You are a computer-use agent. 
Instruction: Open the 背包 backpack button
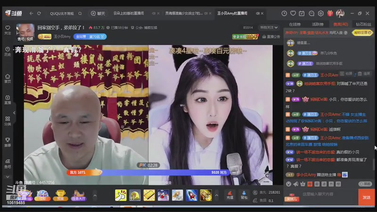[244, 195]
